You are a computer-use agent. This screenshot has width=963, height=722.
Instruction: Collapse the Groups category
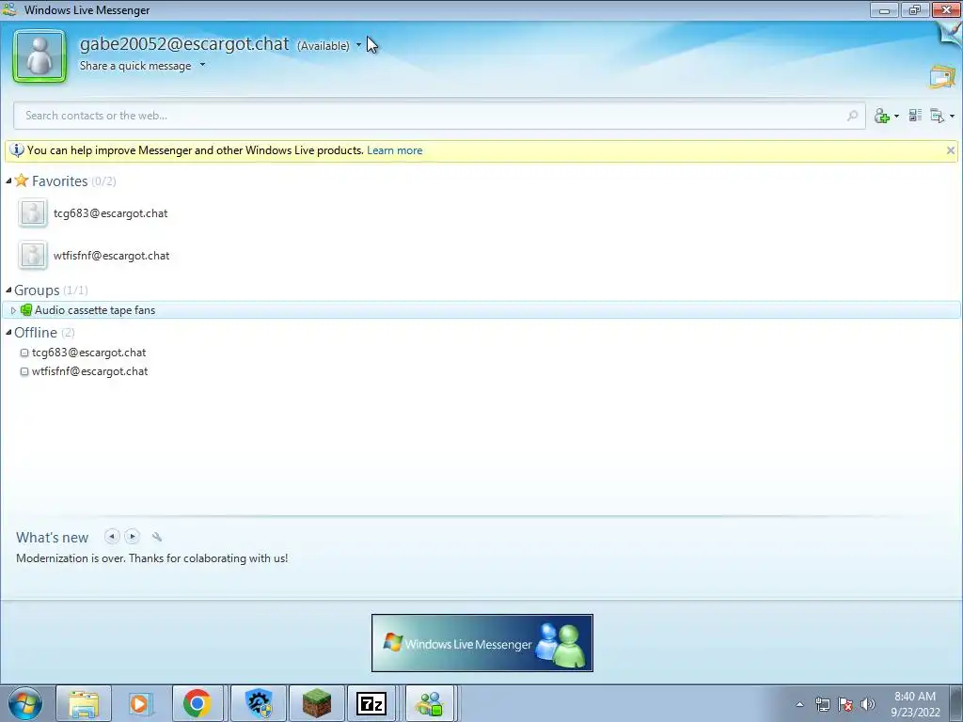8,290
